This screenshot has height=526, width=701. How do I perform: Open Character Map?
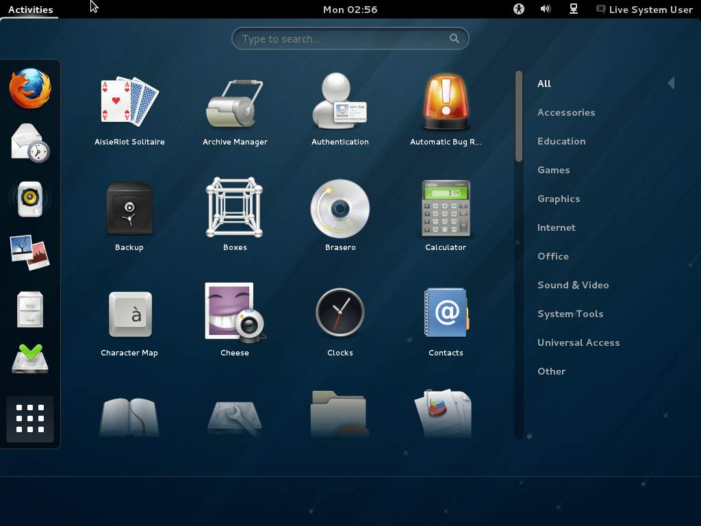point(129,323)
